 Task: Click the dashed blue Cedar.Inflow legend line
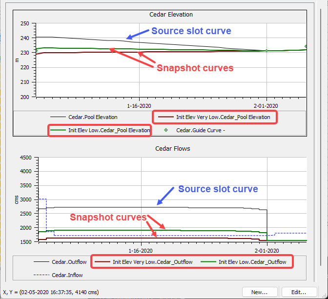coord(41,275)
